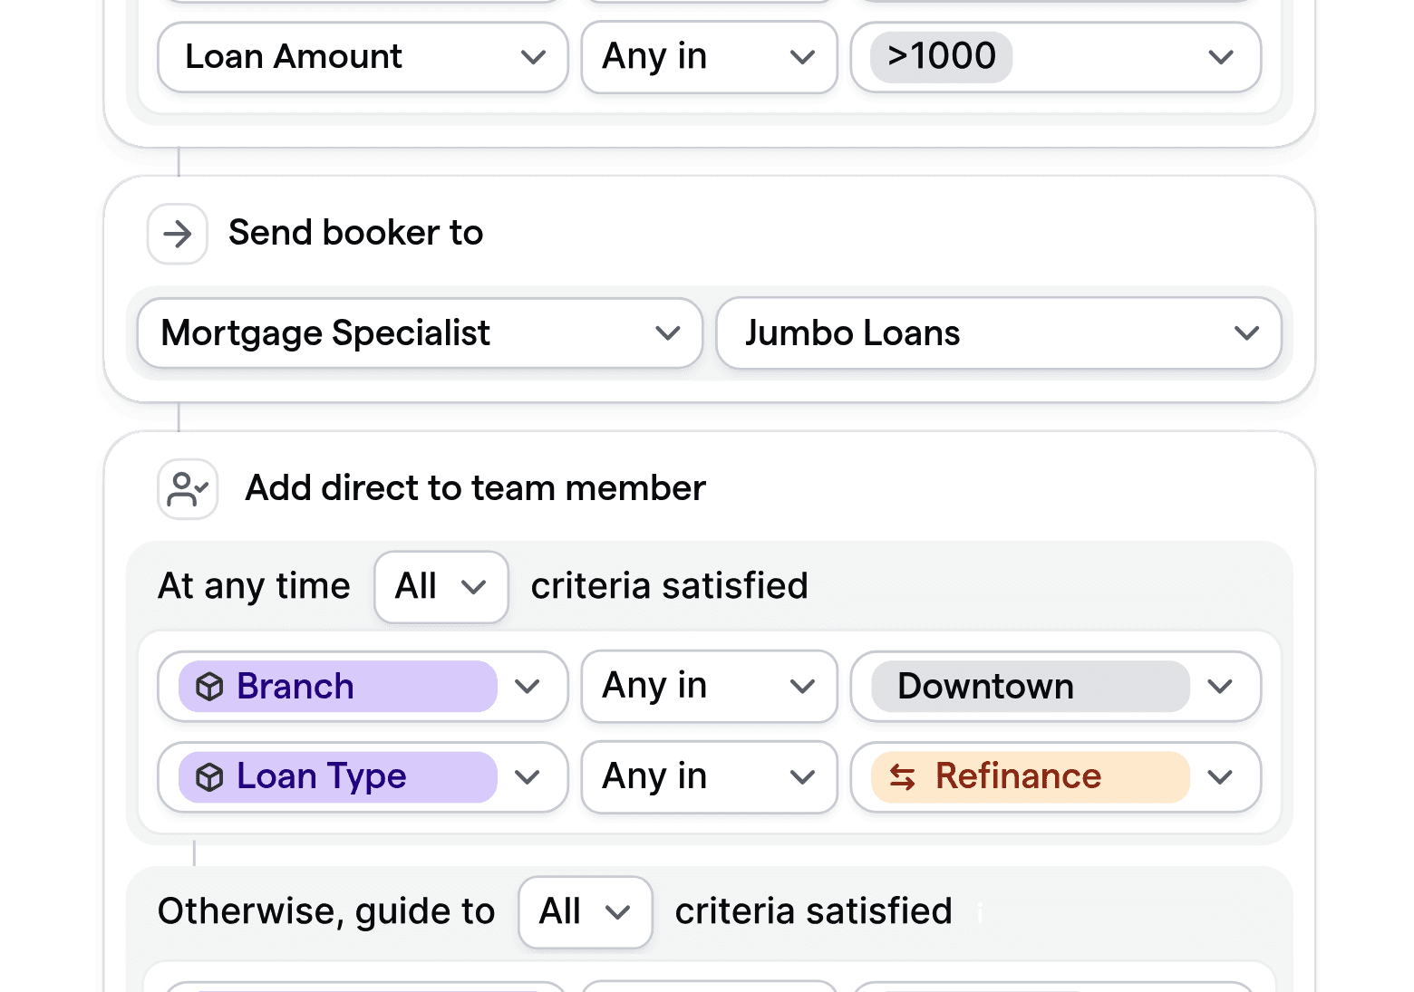
Task: Open the Any in operator dropdown beside Loan Amount
Action: 801,57
